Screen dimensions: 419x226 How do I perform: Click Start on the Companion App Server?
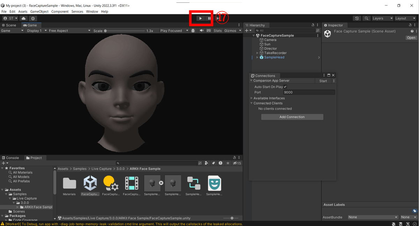323,80
